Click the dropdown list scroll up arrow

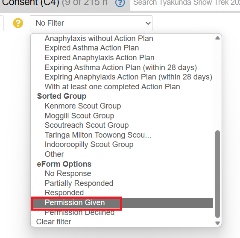(217, 38)
